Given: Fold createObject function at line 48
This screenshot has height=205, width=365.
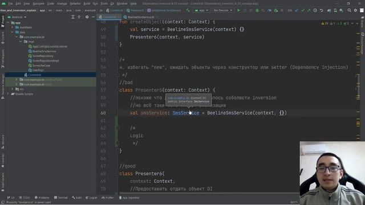Looking at the screenshot, I should tap(117, 22).
